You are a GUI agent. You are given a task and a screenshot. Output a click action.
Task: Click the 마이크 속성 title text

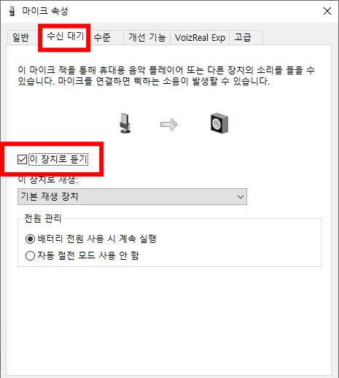pos(45,11)
